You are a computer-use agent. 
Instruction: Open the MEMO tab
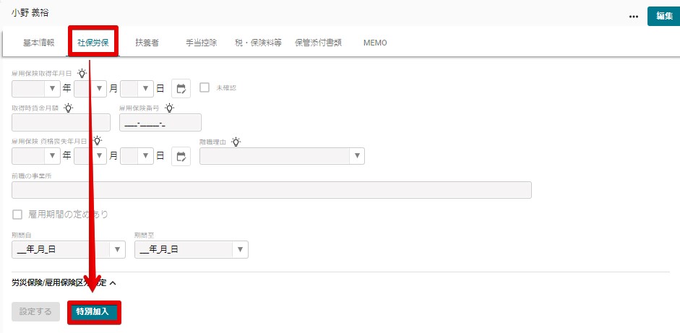(x=375, y=43)
